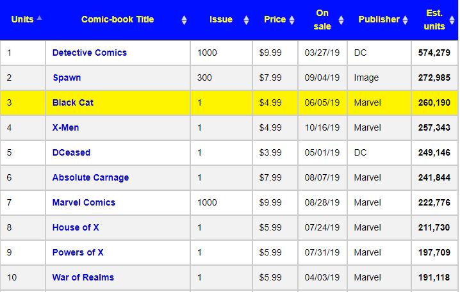The width and height of the screenshot is (460, 292).
Task: Select the yellow highlighted 260,190 cell
Action: click(434, 102)
